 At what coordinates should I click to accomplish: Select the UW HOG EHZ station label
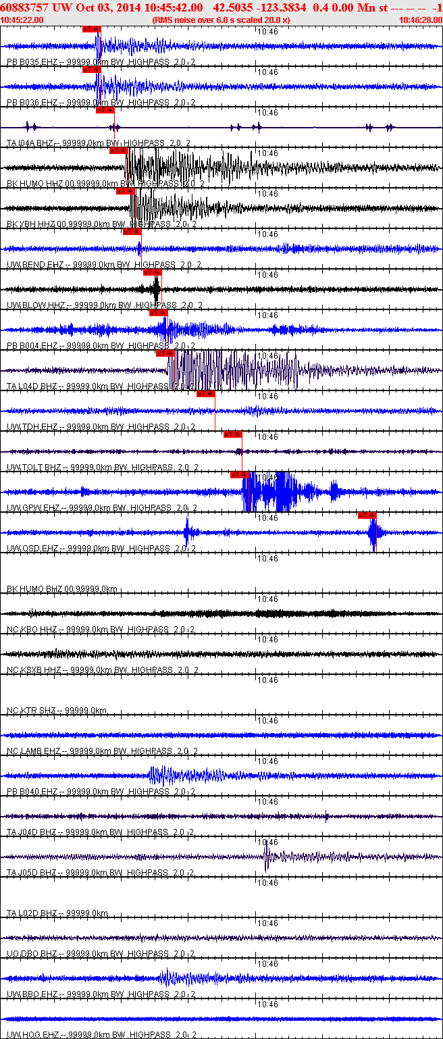click(x=101, y=1035)
